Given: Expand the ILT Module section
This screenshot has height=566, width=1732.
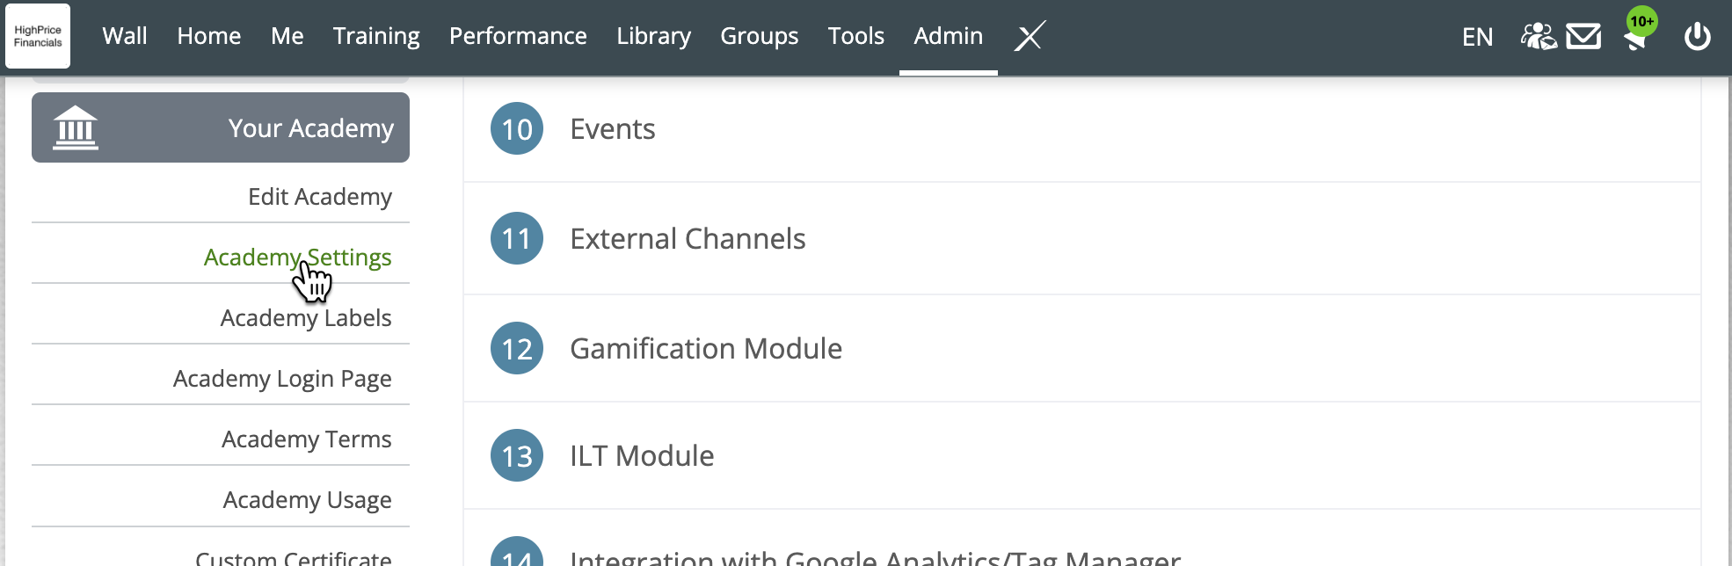Looking at the screenshot, I should coord(1082,455).
